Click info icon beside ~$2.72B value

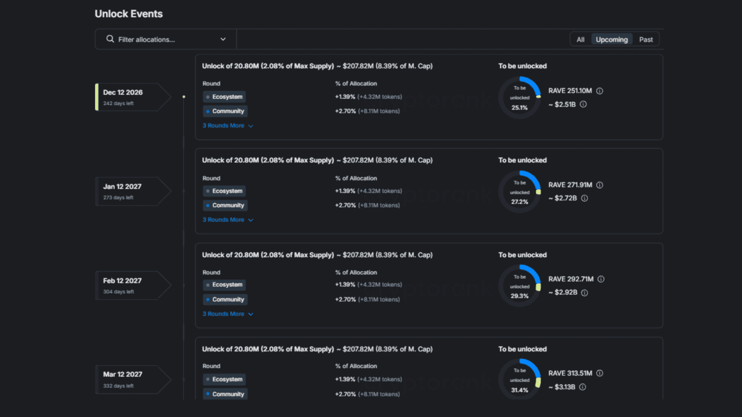click(x=585, y=198)
